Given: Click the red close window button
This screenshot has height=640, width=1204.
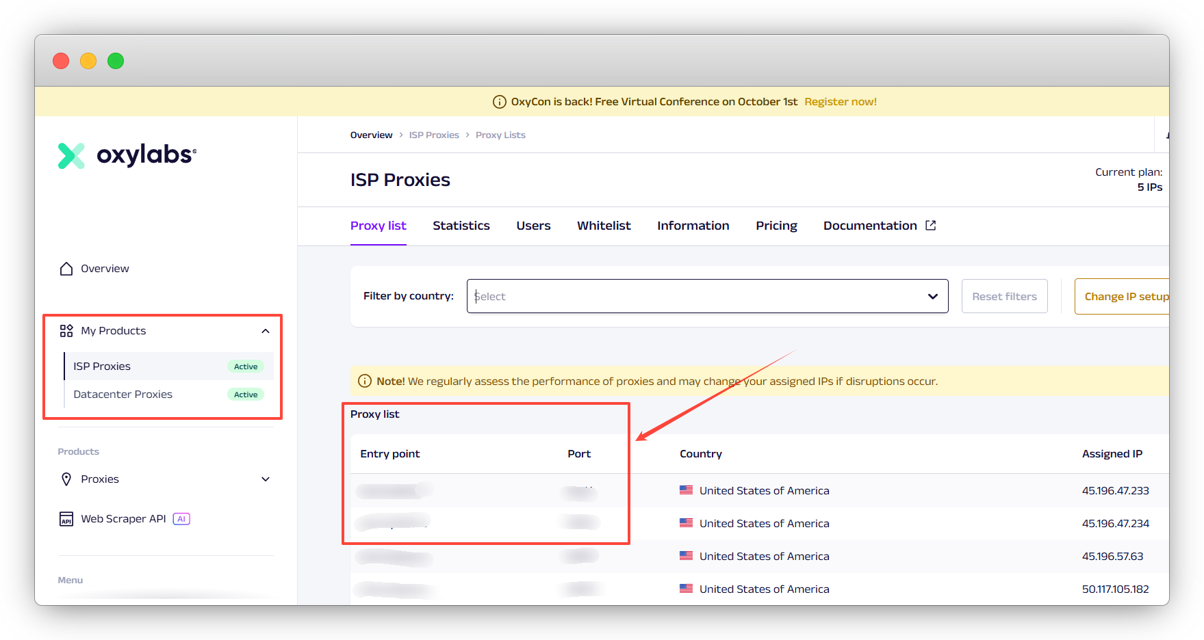Looking at the screenshot, I should coord(61,61).
